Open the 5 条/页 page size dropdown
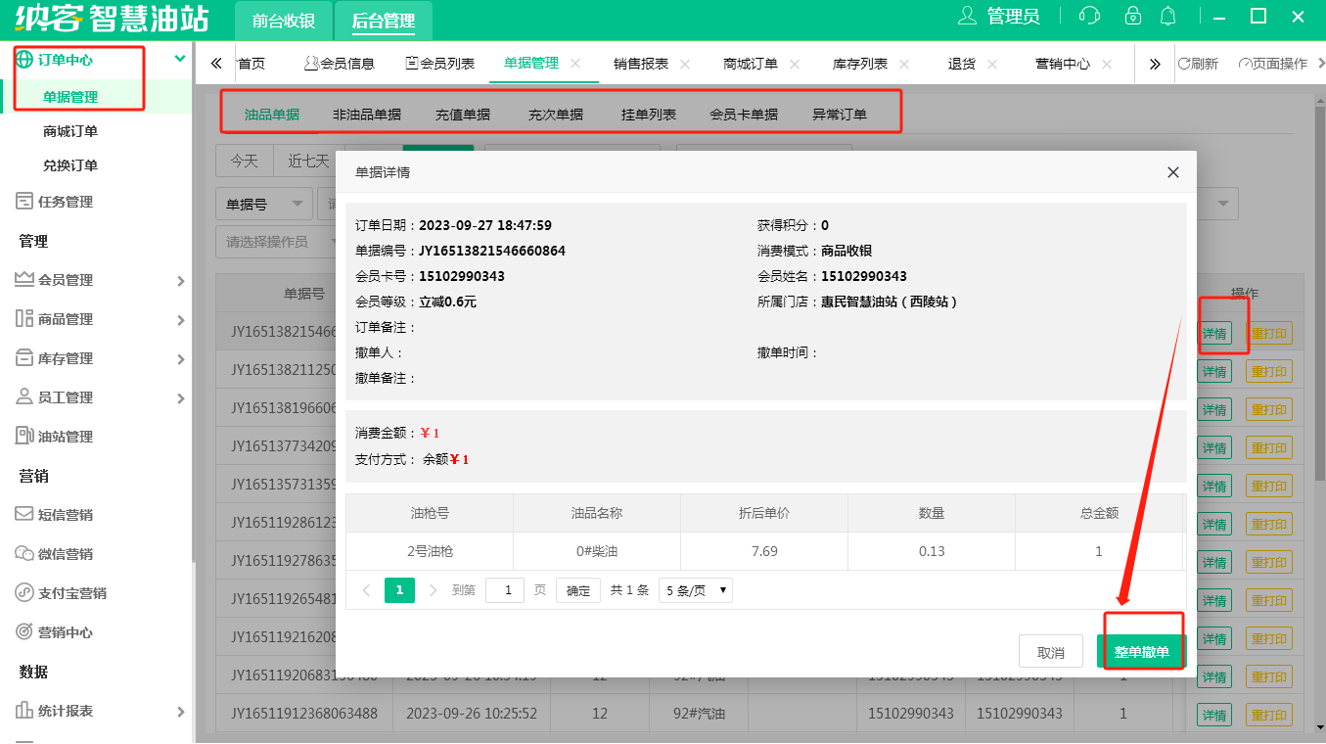This screenshot has width=1326, height=744. 695,590
